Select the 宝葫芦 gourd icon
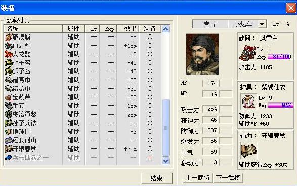297x186 pixels. click(x=8, y=97)
